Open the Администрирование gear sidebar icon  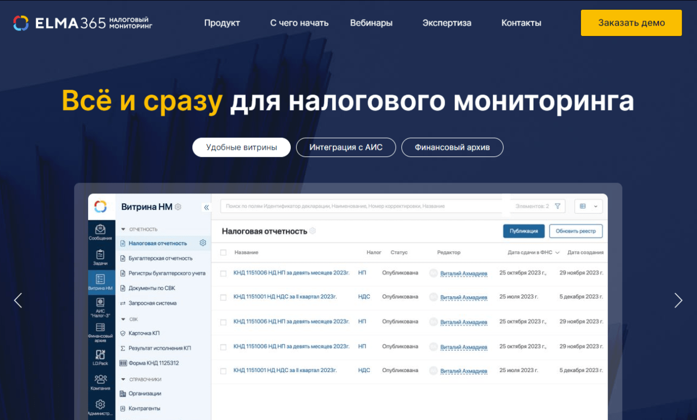[x=100, y=407]
